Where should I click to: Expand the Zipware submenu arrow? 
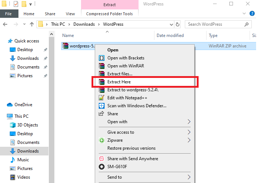[189, 140]
